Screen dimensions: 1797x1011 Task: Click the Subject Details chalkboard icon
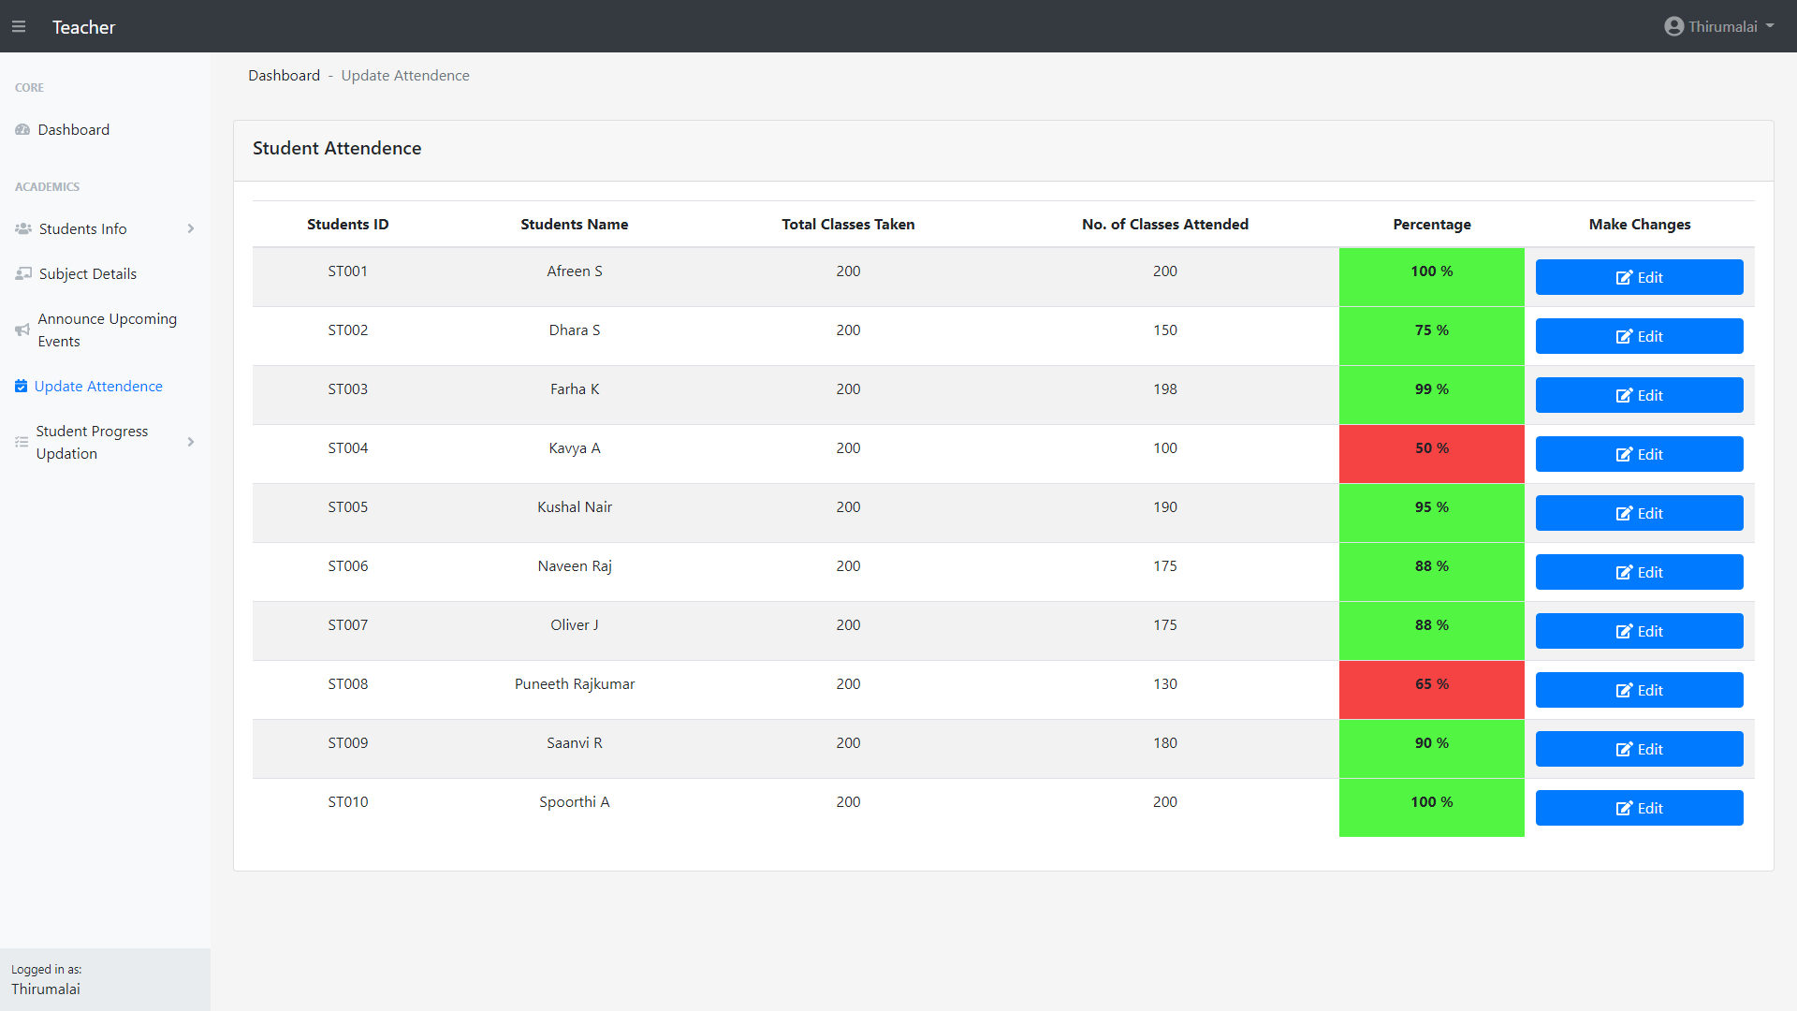coord(23,274)
